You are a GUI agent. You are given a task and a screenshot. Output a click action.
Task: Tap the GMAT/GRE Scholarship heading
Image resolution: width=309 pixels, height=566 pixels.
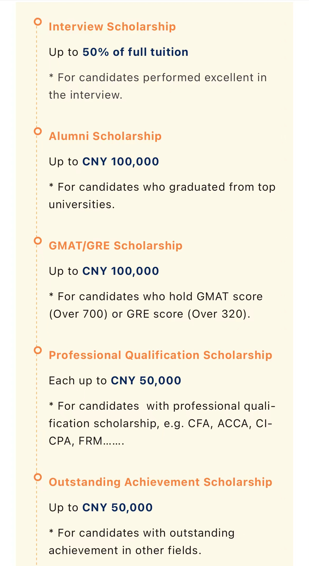pyautogui.click(x=116, y=246)
